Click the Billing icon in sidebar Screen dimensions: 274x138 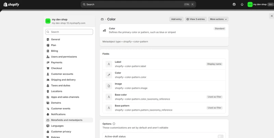click(x=48, y=51)
